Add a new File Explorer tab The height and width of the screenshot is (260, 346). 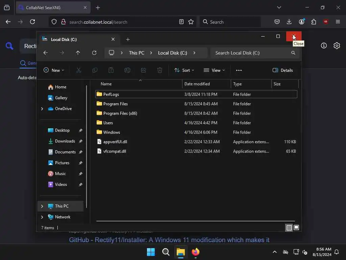pos(128,39)
